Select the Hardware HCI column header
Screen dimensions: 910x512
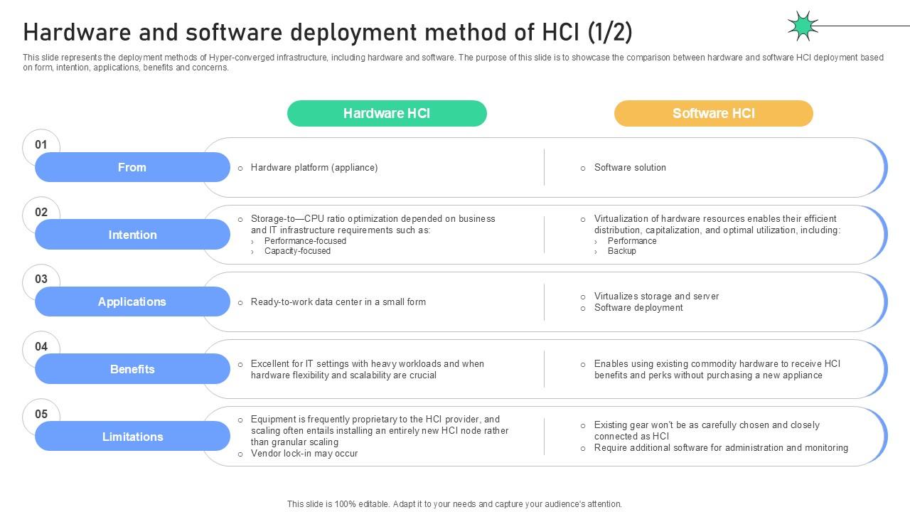coord(387,114)
